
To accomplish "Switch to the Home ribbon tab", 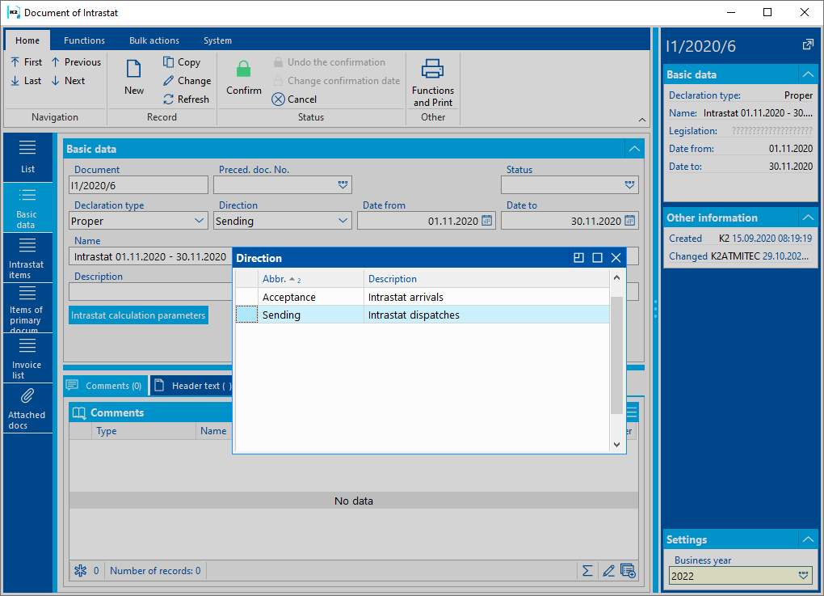I will coord(27,40).
